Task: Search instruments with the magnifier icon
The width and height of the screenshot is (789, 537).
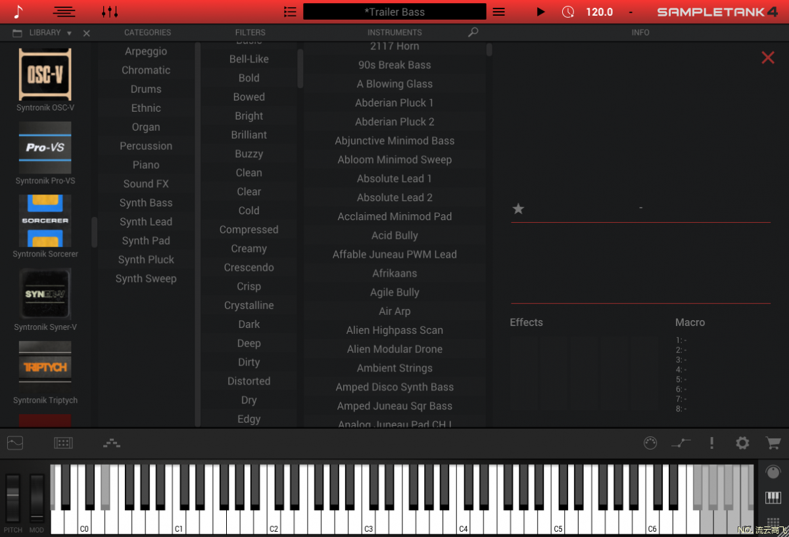Action: [473, 32]
